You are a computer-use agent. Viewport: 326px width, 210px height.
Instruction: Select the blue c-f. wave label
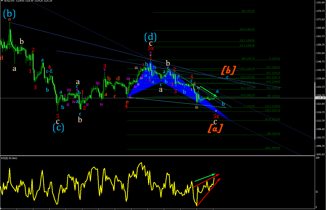coord(49,72)
